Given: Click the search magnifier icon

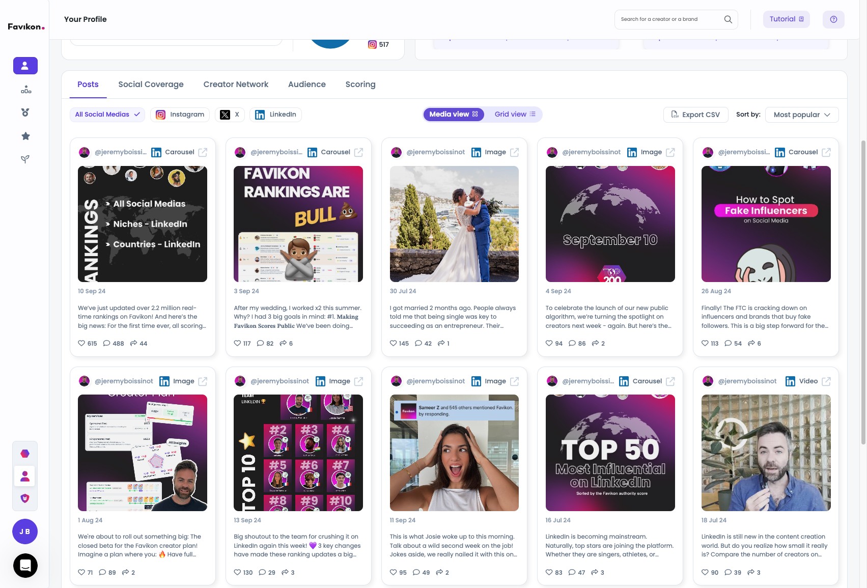Looking at the screenshot, I should (x=728, y=19).
